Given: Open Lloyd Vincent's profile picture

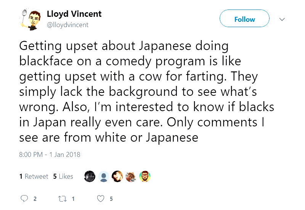Looking at the screenshot, I should (x=30, y=19).
